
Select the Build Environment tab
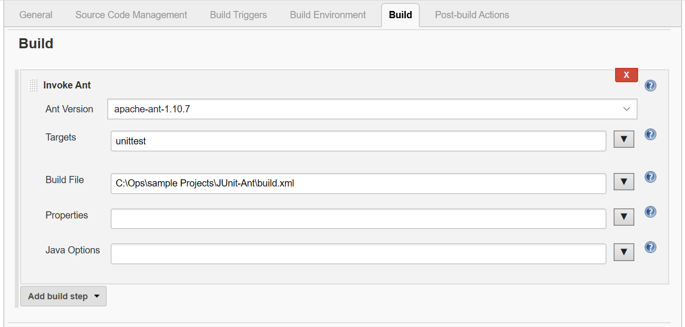pos(328,15)
